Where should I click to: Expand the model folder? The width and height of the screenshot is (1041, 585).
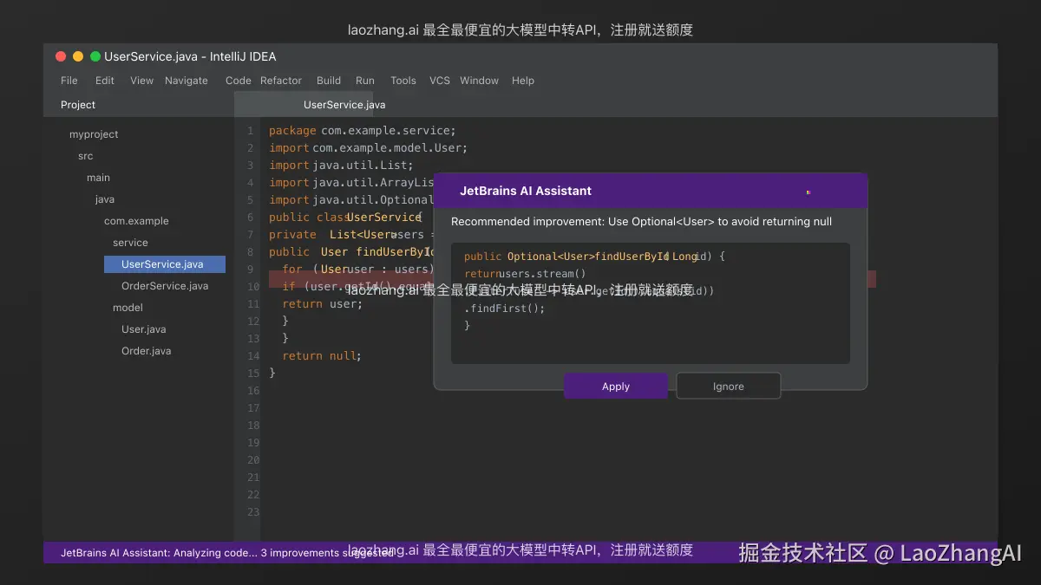(x=128, y=307)
